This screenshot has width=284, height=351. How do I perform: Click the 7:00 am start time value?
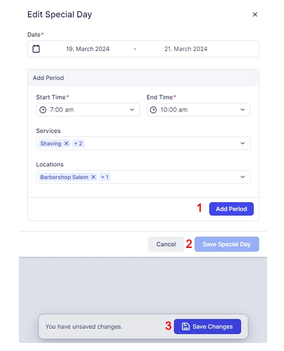62,110
